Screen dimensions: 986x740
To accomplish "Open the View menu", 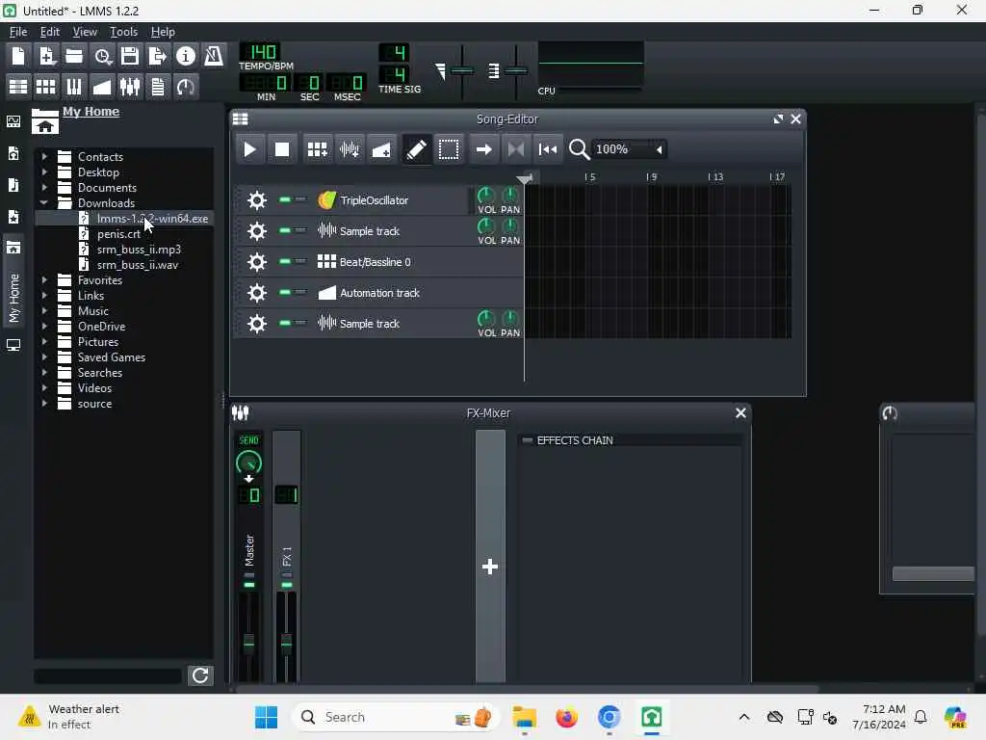I will 85,32.
